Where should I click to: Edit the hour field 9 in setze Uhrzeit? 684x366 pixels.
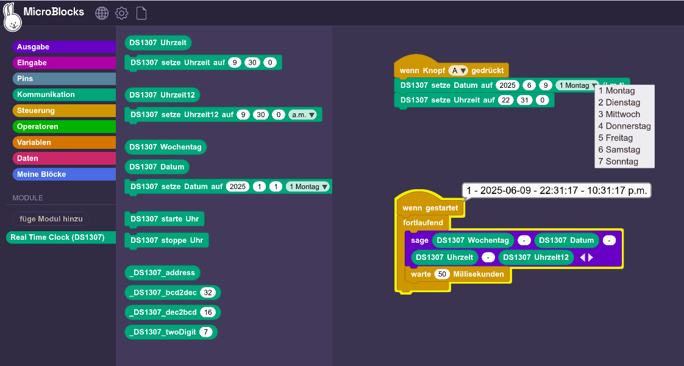point(235,63)
